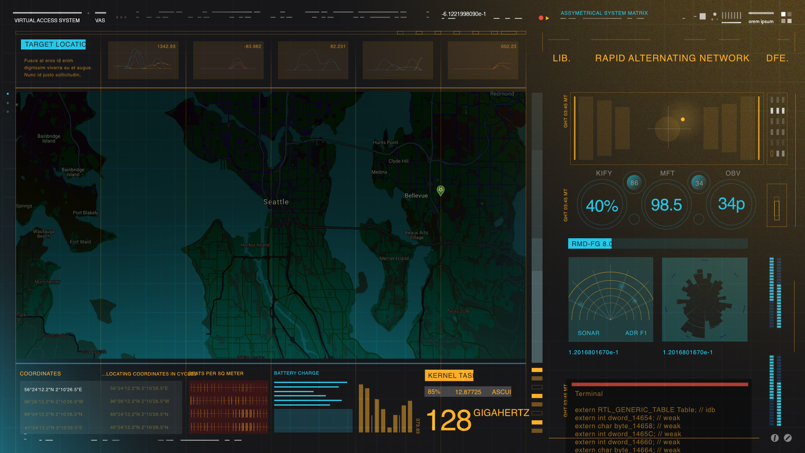Switch to the LIB. tab
This screenshot has height=453, width=805.
pyautogui.click(x=562, y=58)
